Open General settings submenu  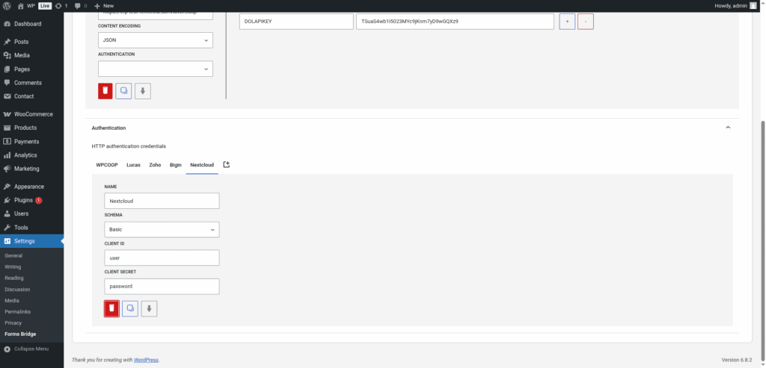tap(13, 255)
